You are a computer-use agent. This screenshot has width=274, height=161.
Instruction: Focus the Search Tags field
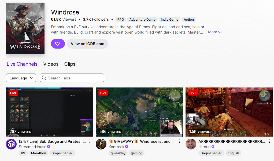tap(72, 78)
